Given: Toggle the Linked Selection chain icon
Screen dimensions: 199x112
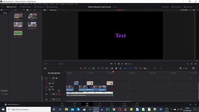Looking at the screenshot, I should 116,68.
